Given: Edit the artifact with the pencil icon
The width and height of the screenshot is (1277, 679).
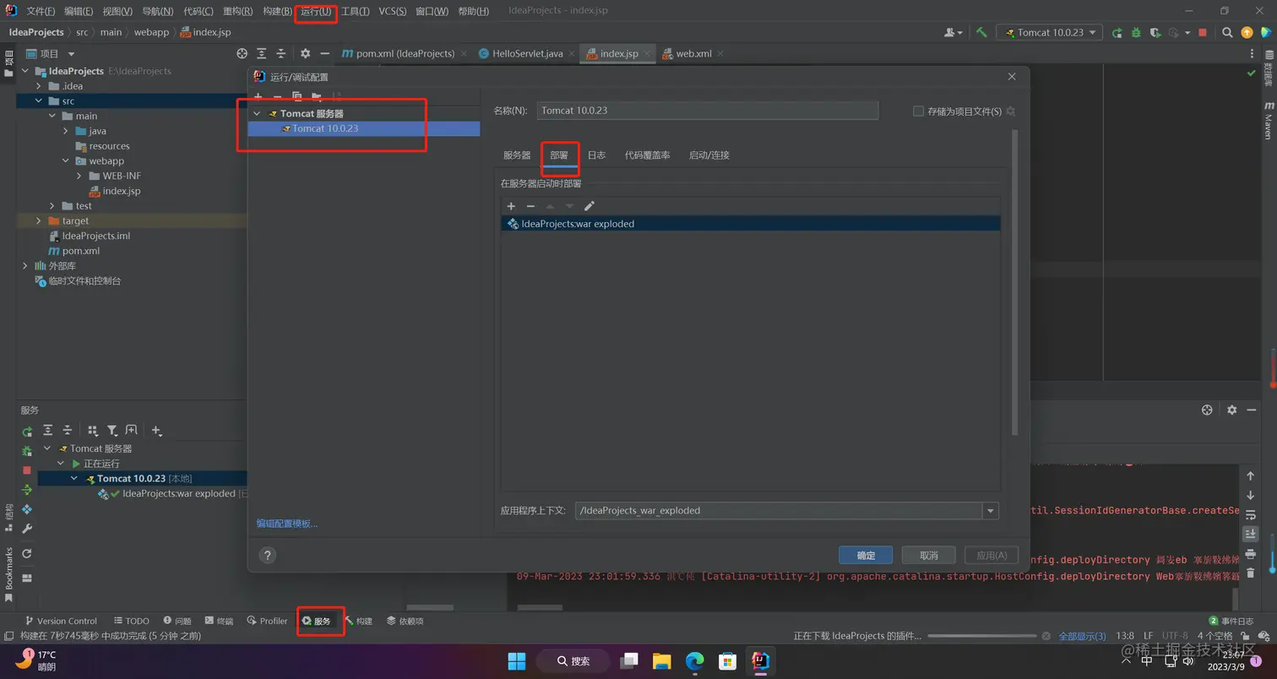Looking at the screenshot, I should pyautogui.click(x=590, y=206).
